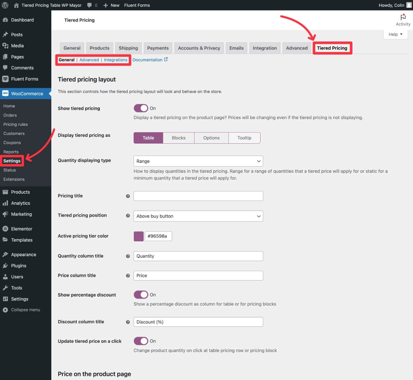
Task: Click help icon next to Tiered pricing position
Action: (x=128, y=215)
